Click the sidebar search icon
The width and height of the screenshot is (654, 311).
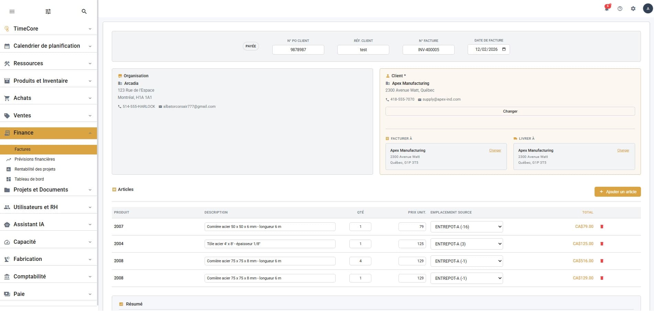click(x=84, y=12)
